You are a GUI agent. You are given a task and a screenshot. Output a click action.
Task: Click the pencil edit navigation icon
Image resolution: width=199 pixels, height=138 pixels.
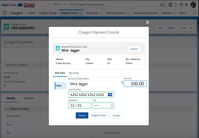(x=195, y=13)
